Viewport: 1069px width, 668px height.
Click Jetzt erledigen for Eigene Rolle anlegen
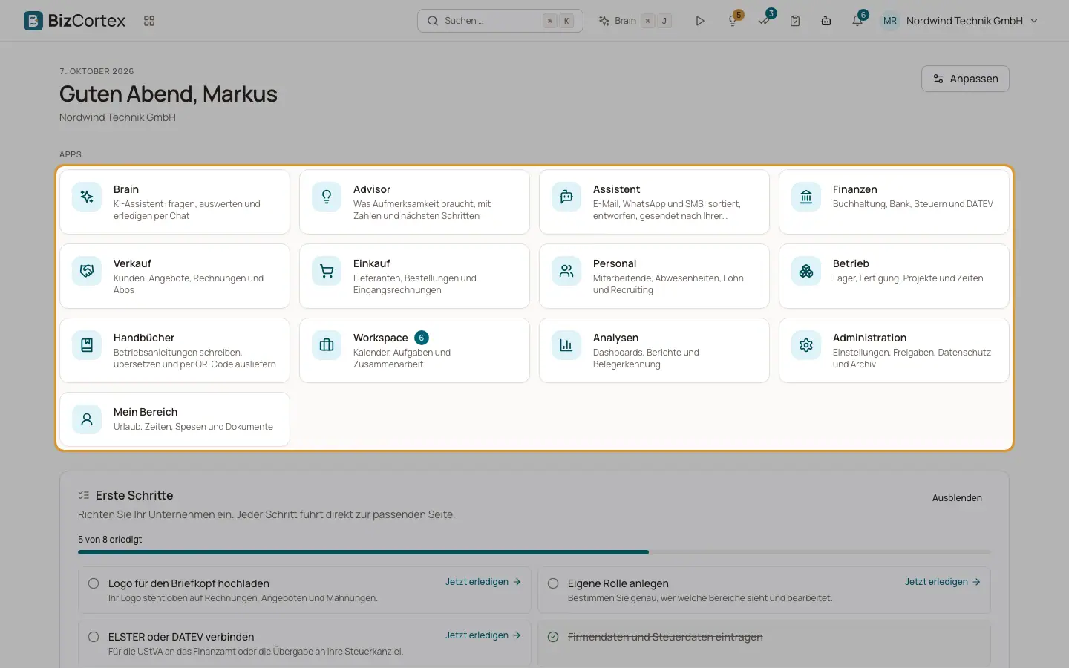pyautogui.click(x=943, y=582)
